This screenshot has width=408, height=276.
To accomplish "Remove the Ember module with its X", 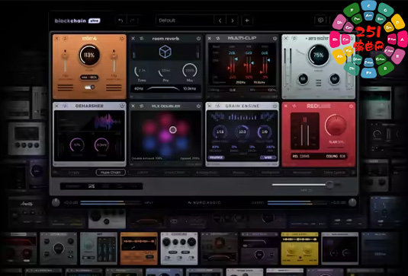I will 56,38.
